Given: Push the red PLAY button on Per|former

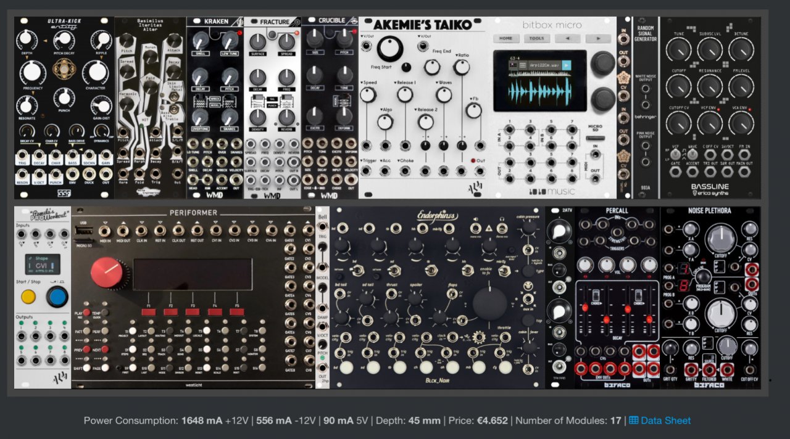Looking at the screenshot, I should 87,313.
